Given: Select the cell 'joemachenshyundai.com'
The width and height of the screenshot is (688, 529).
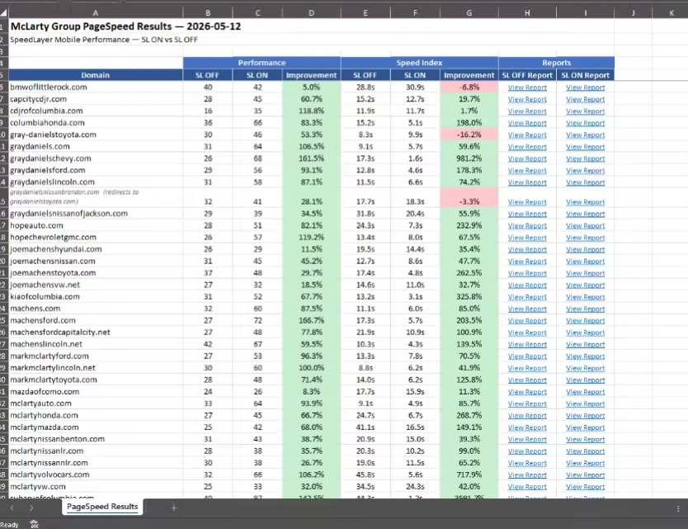Looking at the screenshot, I should pyautogui.click(x=95, y=249).
